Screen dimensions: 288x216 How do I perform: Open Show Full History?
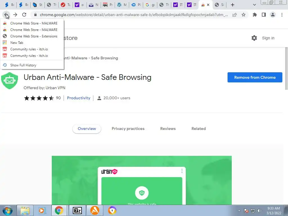click(x=32, y=65)
